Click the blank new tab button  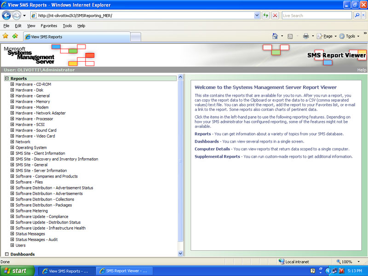pyautogui.click(x=136, y=37)
